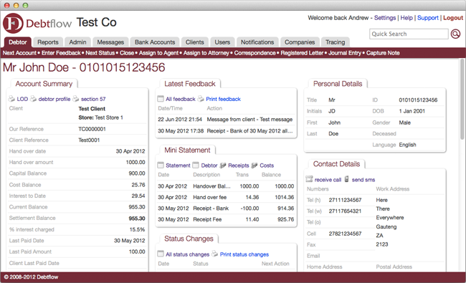Select the 'Message from client - Test message' feedback row
Viewport: 466px width, 283px height.
click(226, 120)
